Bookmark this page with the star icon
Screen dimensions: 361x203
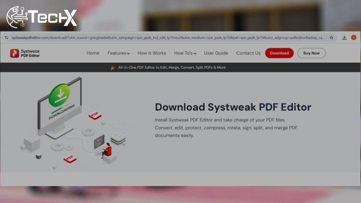point(331,38)
